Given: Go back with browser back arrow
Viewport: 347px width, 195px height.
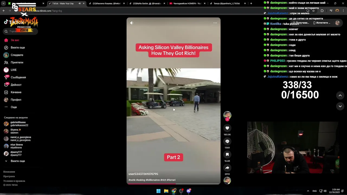Looking at the screenshot, I should tap(4, 11).
